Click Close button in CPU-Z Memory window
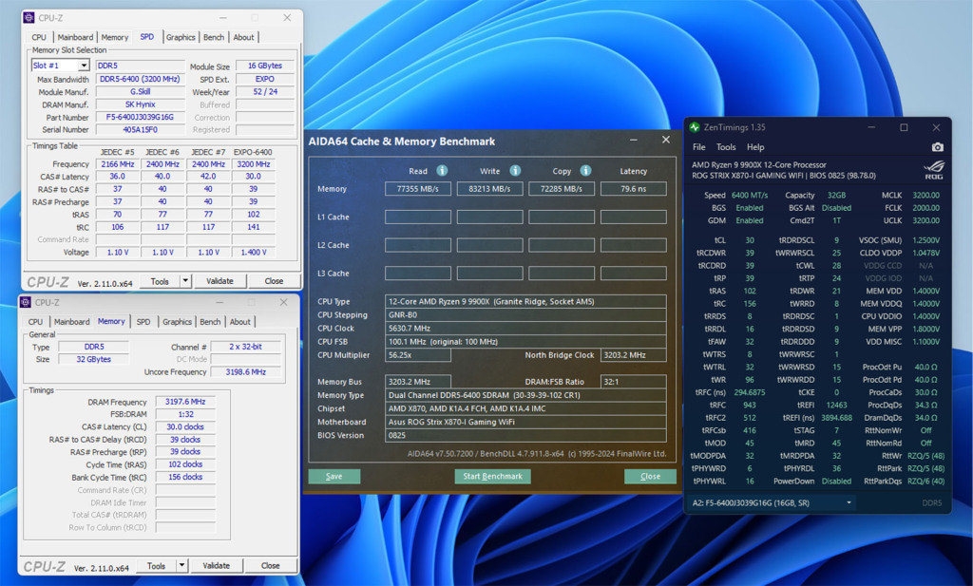This screenshot has width=973, height=586. pos(270,565)
